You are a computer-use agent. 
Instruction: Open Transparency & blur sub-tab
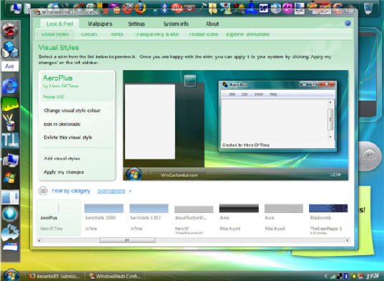(x=157, y=34)
